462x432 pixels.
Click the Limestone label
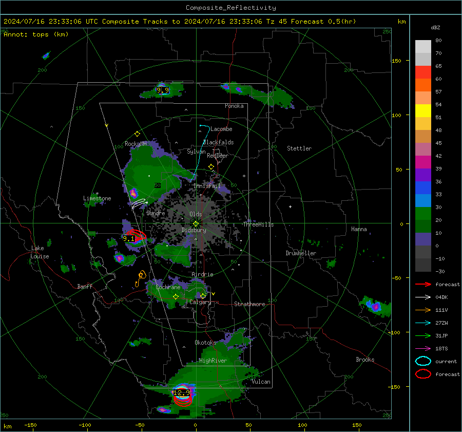click(97, 198)
